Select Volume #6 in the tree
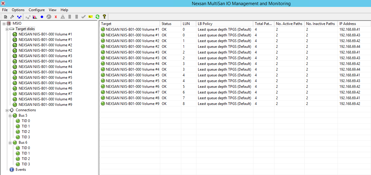The width and height of the screenshot is (371, 175). coord(45,88)
